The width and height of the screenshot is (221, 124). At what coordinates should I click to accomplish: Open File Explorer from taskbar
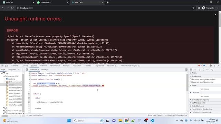[x=121, y=121]
